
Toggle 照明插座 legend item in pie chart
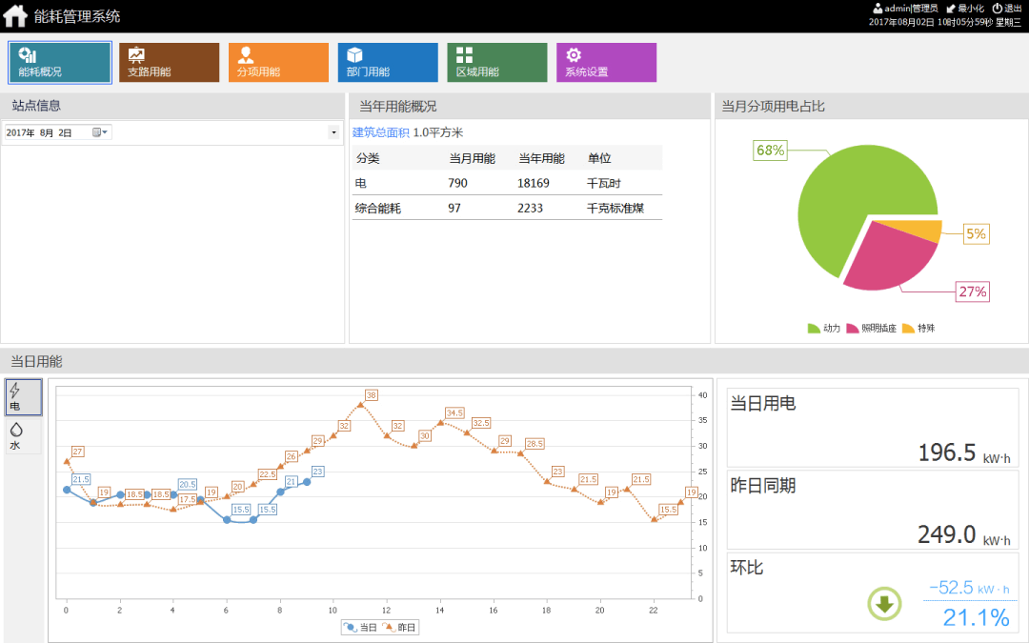(872, 328)
